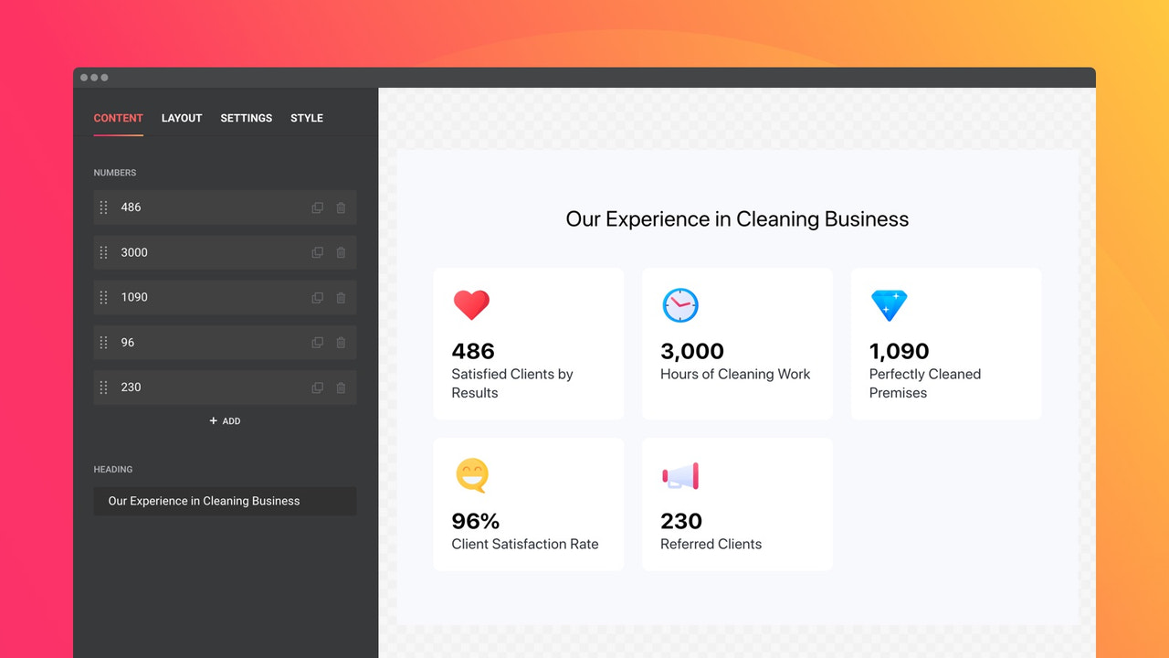Click 'Perfectly Cleaned Premises' caption
1169x658 pixels.
[x=925, y=384]
